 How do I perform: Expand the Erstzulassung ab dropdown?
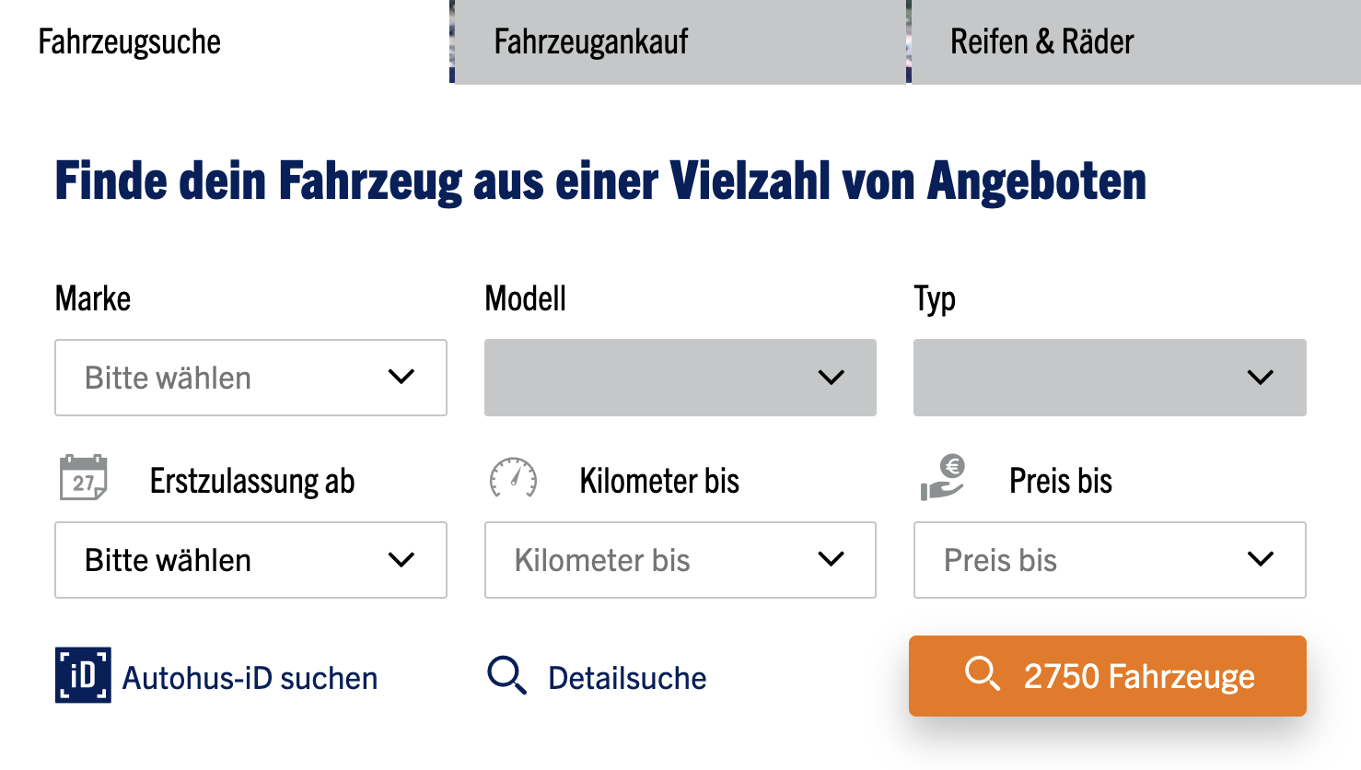(x=250, y=560)
